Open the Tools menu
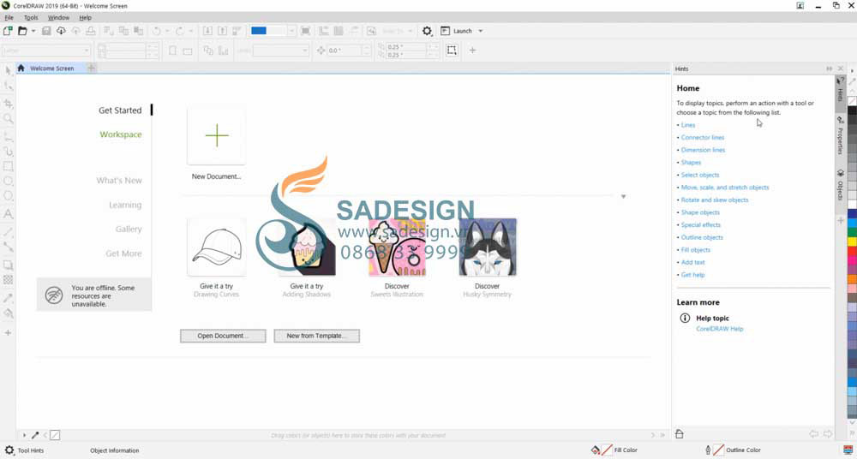Screen dimensions: 857x459 pos(31,18)
